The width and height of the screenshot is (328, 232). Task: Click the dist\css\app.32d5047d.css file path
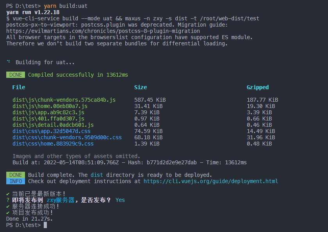(x=52, y=131)
